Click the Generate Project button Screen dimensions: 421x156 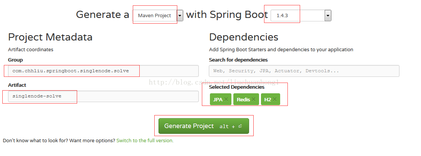coord(204,126)
